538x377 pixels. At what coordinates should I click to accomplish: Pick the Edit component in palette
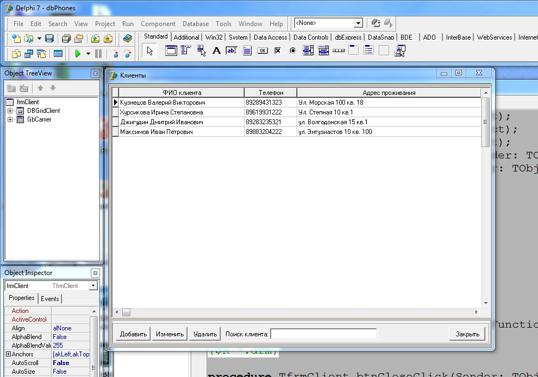pyautogui.click(x=232, y=50)
